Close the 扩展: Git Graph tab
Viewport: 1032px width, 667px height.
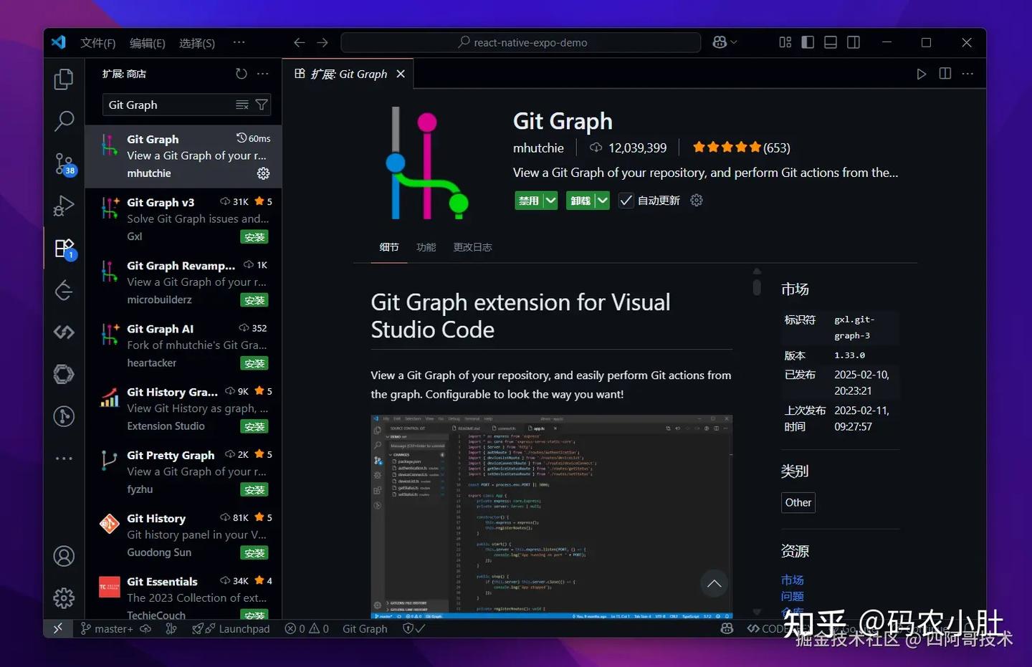tap(401, 74)
